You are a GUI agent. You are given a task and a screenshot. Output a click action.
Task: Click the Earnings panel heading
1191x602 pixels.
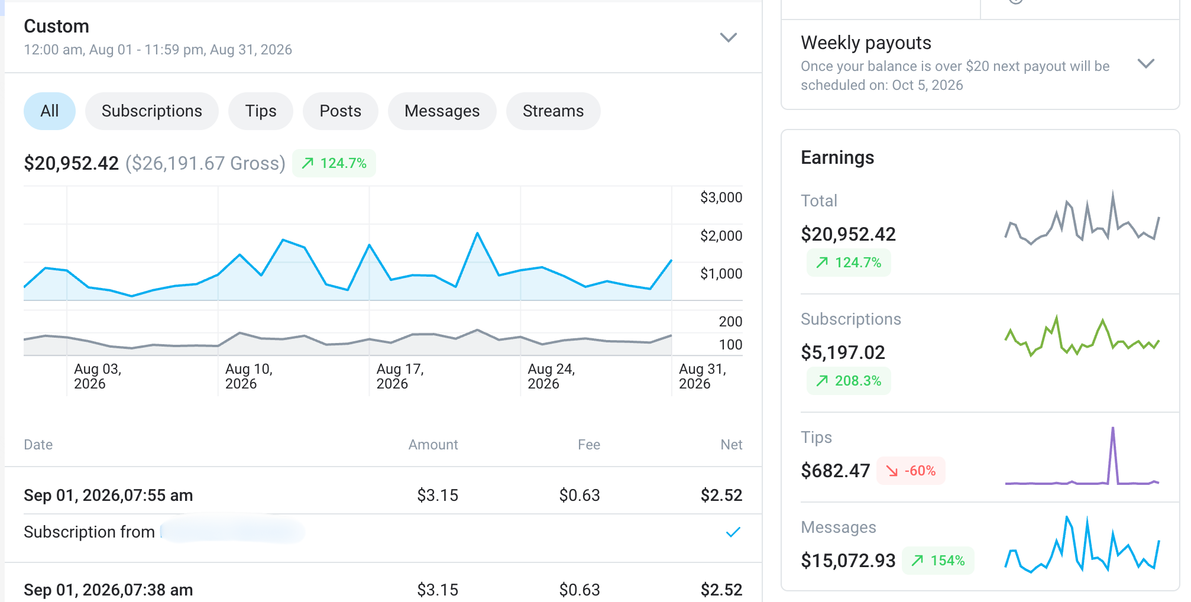point(837,158)
